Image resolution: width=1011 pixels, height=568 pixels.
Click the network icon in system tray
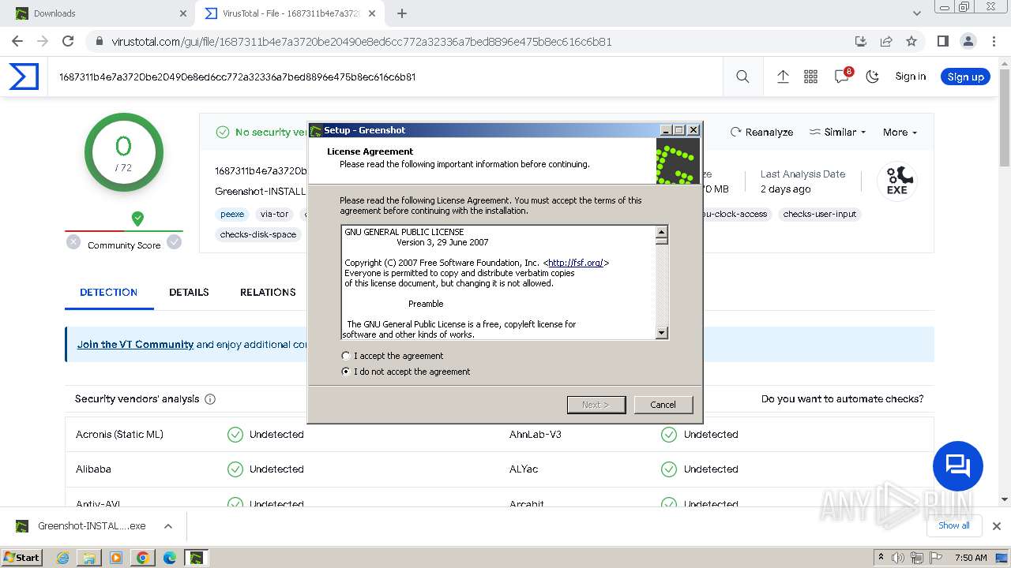tap(916, 558)
